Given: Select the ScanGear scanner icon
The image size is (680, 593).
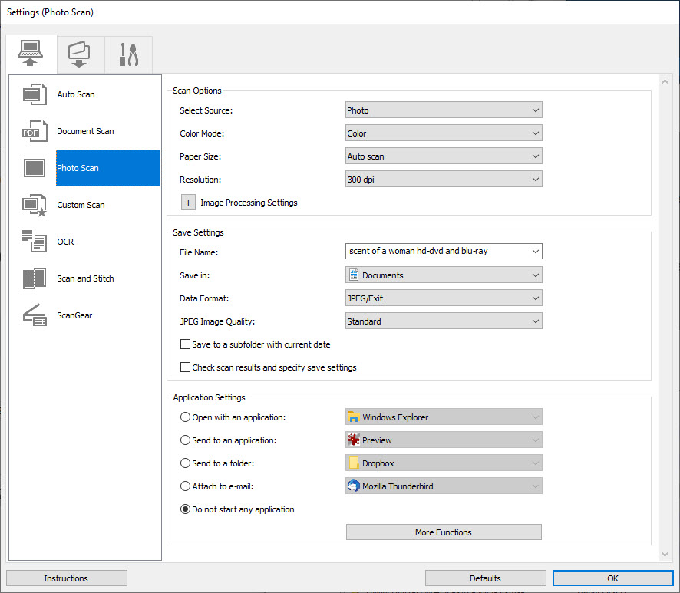Looking at the screenshot, I should coord(35,315).
